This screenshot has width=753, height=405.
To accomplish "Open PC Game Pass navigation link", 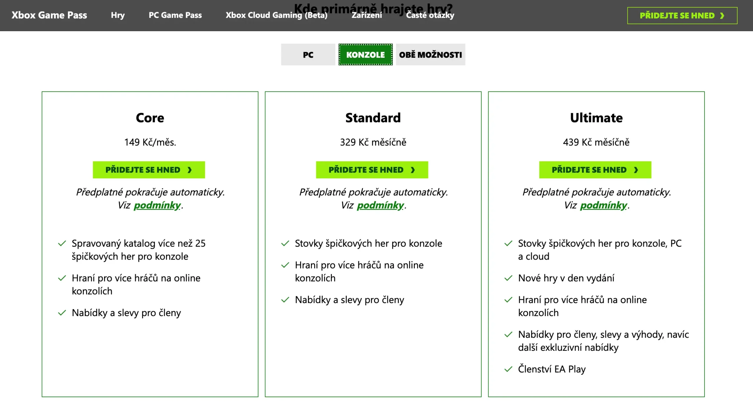I will point(175,15).
